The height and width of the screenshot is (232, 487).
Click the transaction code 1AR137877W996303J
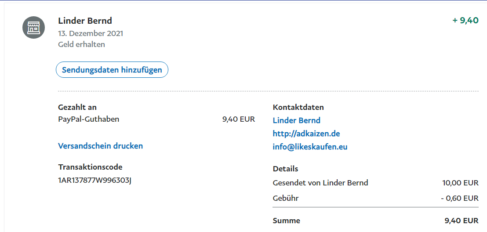[x=94, y=181]
